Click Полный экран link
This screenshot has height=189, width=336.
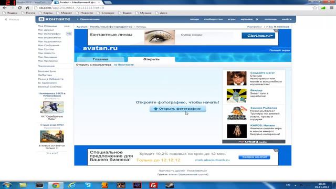coord(280,50)
